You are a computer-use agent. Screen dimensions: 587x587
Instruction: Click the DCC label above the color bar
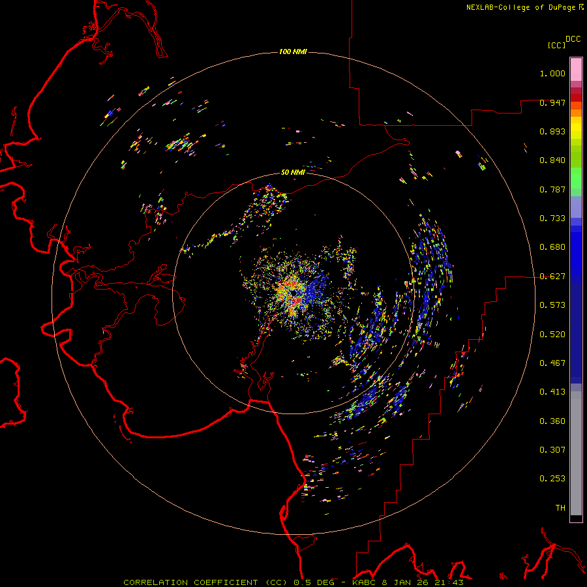[573, 39]
